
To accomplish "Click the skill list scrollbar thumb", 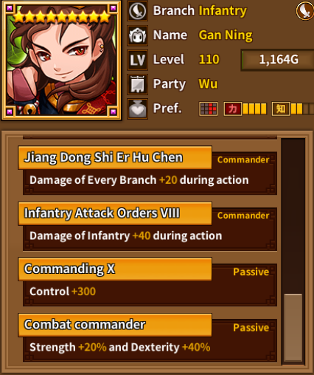I will pos(293,328).
